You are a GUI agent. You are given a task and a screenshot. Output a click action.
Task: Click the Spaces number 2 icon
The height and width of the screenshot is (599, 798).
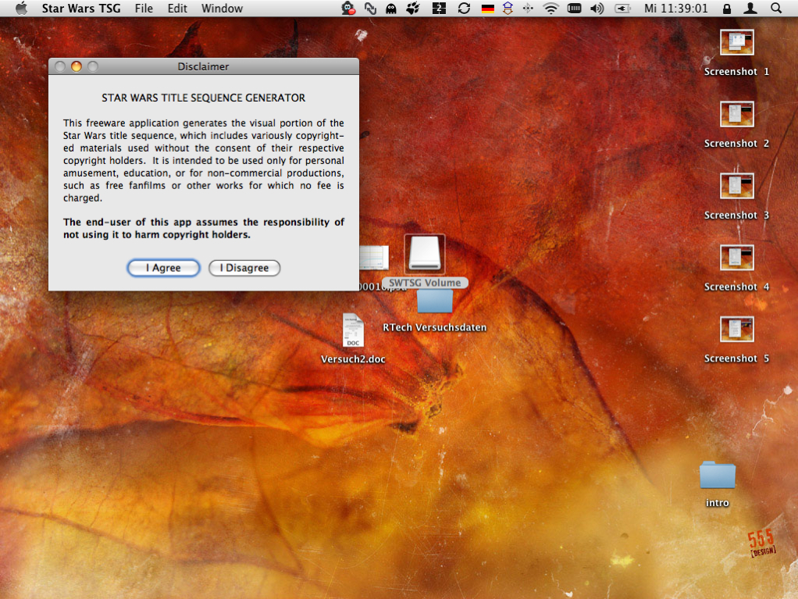439,8
